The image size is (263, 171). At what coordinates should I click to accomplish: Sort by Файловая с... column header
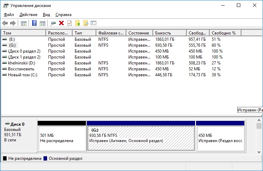point(111,33)
